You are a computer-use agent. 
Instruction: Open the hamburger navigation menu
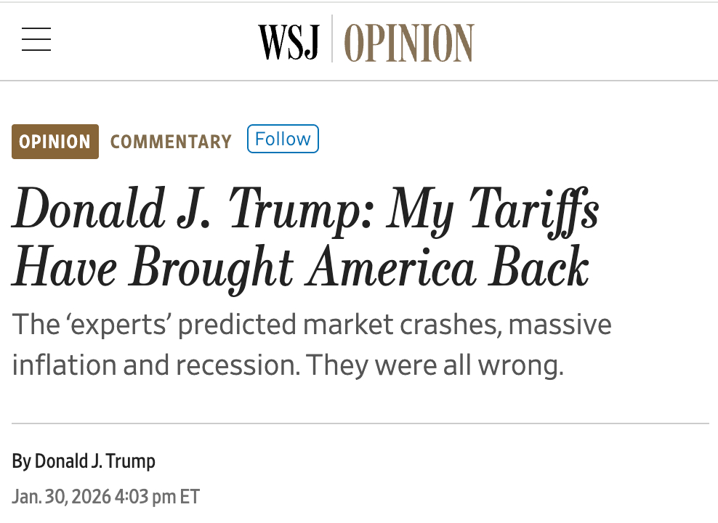(x=36, y=39)
